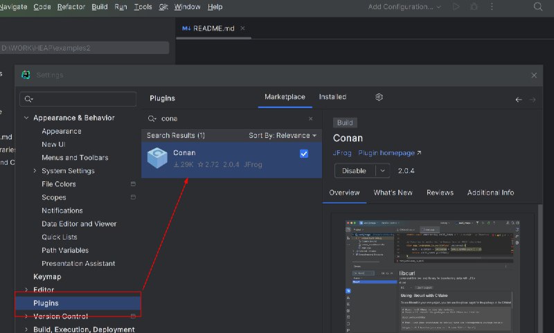Expand System Settings node
Screen dimensions: 554x333
[x=35, y=170]
